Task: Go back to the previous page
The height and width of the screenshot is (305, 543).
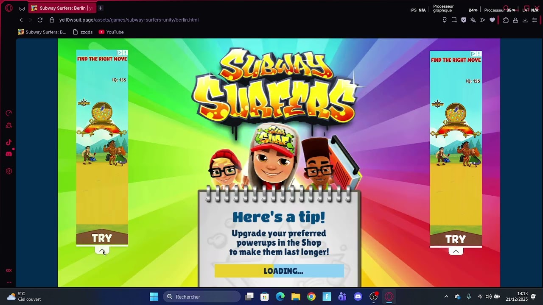Action: pos(21,20)
